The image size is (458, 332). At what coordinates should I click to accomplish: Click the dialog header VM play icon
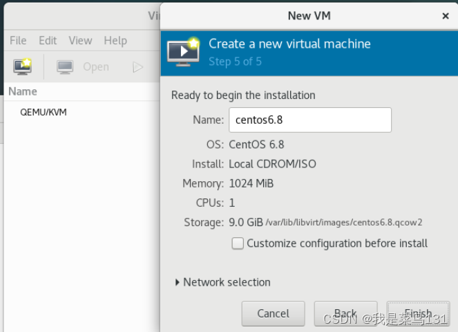pyautogui.click(x=184, y=52)
